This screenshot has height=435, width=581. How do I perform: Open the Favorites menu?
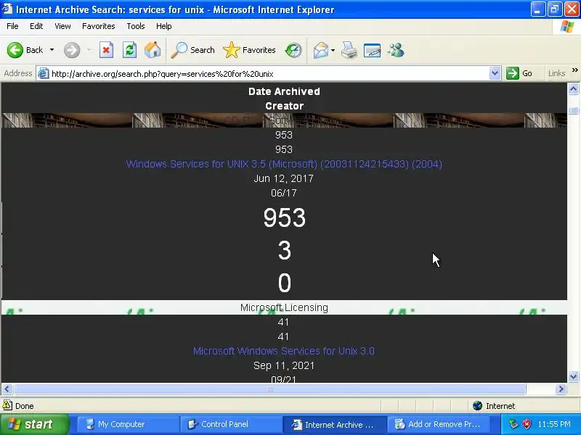[99, 26]
